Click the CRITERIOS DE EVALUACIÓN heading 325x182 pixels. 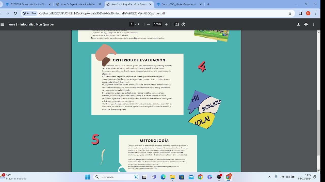(139, 60)
